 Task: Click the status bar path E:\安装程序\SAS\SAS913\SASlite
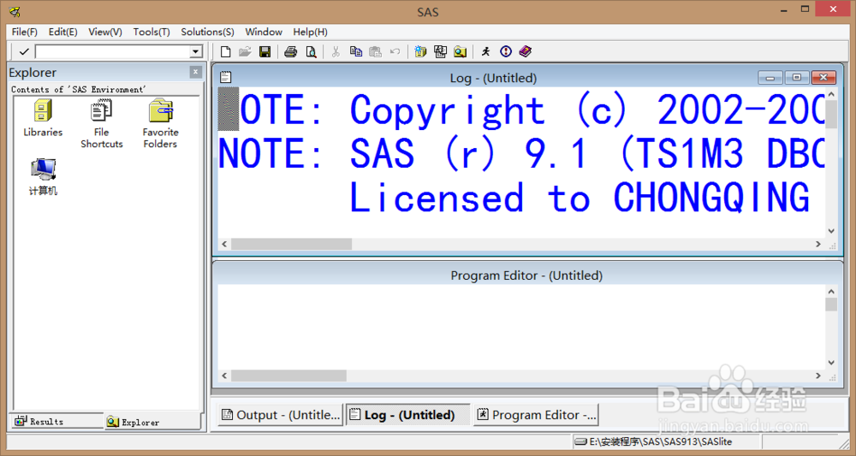click(x=661, y=441)
